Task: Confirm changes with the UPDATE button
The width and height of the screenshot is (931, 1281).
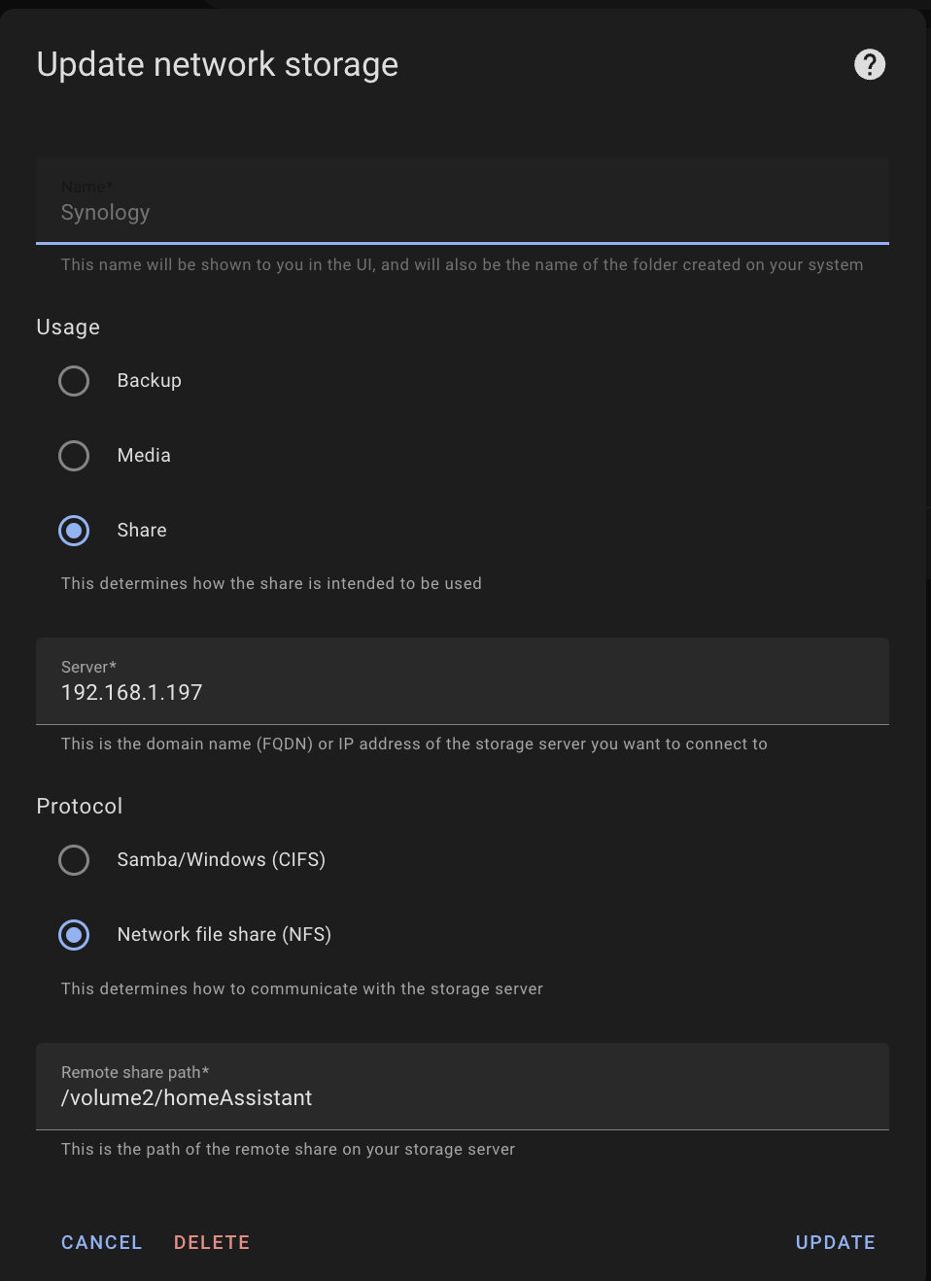Action: click(835, 1242)
